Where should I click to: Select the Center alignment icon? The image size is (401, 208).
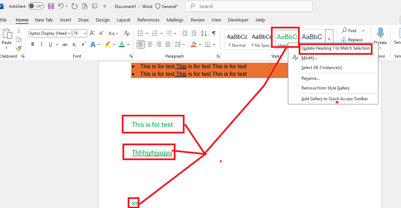[x=150, y=44]
